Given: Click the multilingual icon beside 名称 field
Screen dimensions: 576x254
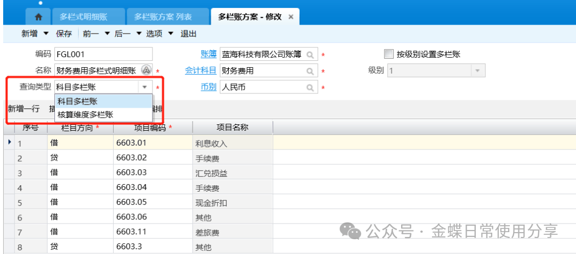Looking at the screenshot, I should [x=146, y=70].
